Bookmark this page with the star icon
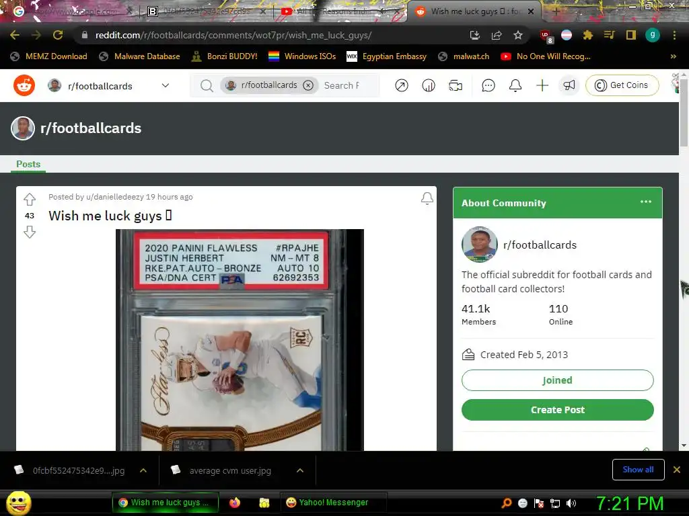 click(x=518, y=35)
